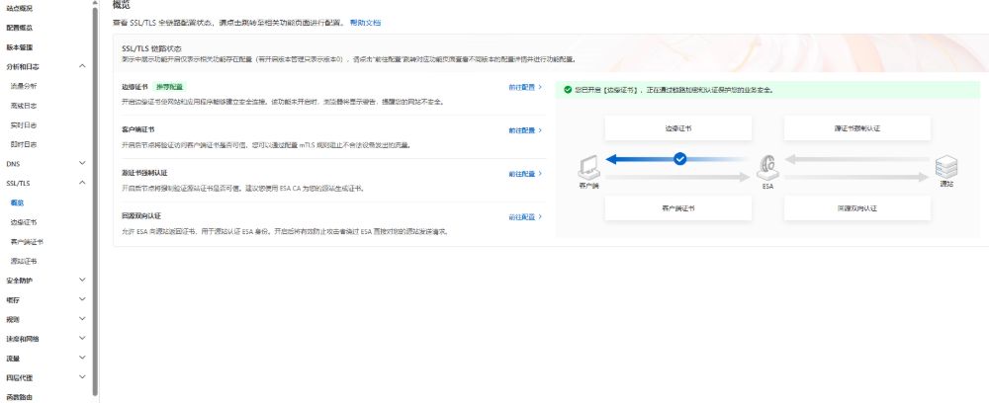The height and width of the screenshot is (403, 989).
Task: Open 边缘证书 under the SSL/TLS menu
Action: (x=24, y=222)
